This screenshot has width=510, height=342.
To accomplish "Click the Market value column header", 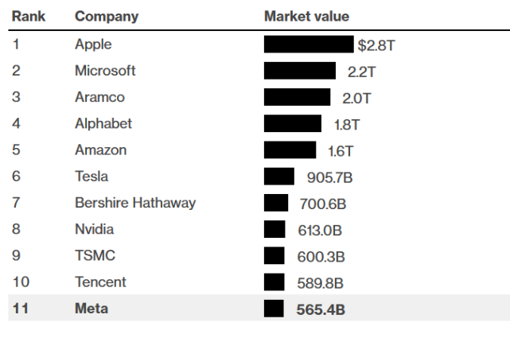I will pos(306,16).
